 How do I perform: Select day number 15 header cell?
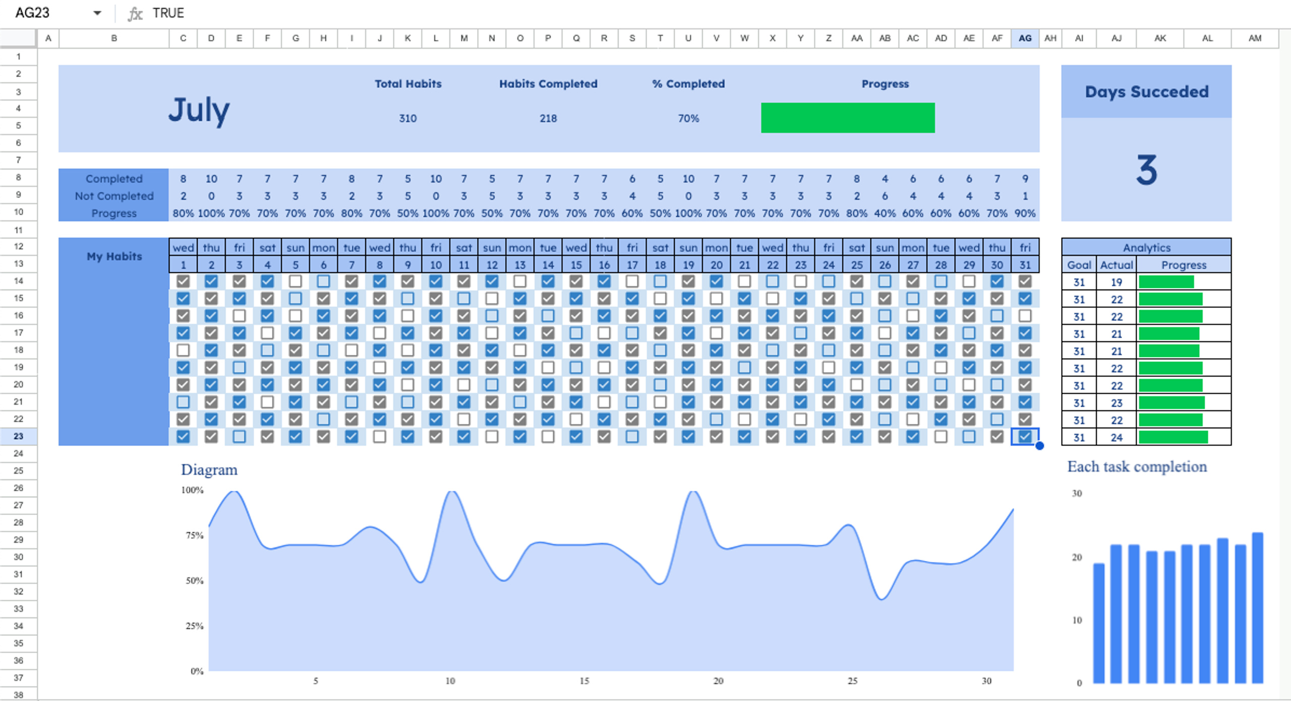[576, 265]
